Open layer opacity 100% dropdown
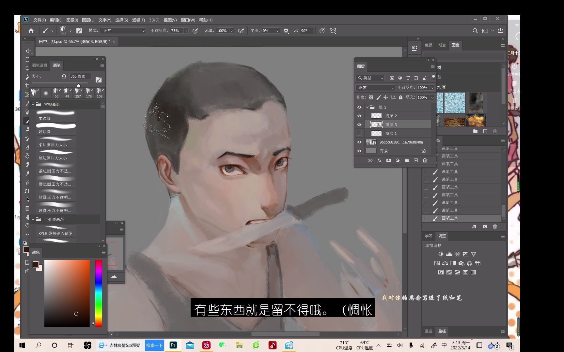Screen dimensions: 564x352 [432, 88]
